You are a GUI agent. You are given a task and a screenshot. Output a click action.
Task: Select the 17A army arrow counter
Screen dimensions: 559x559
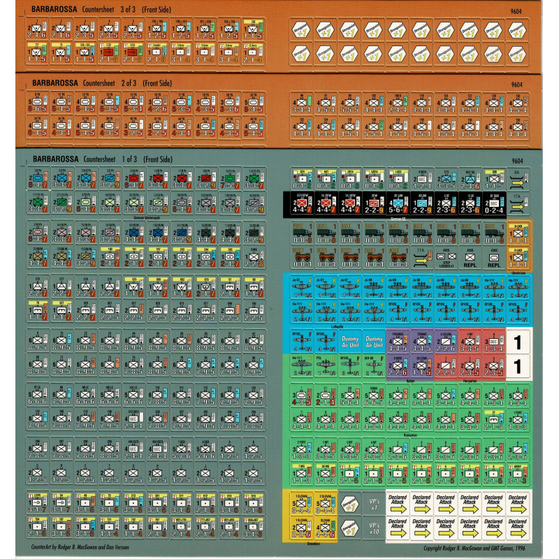click(518, 203)
